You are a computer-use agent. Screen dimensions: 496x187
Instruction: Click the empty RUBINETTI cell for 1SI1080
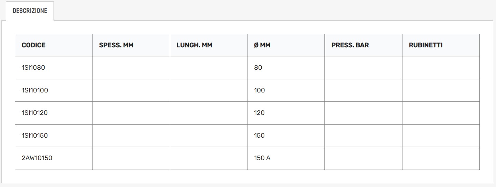[441, 68]
